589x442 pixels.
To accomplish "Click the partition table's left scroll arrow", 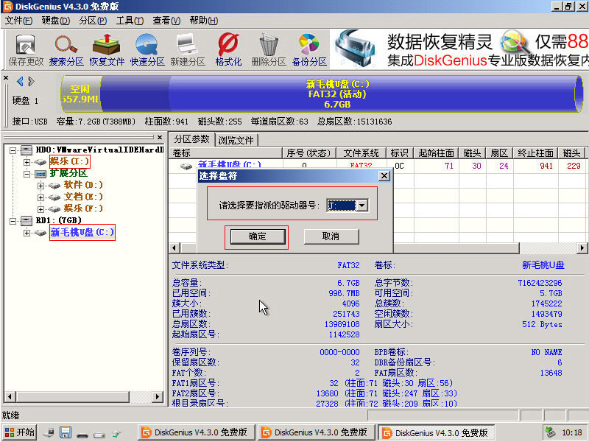I will tap(174, 248).
